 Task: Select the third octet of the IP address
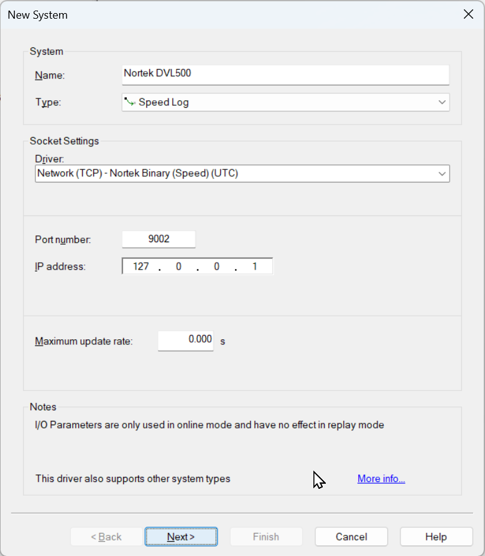pyautogui.click(x=216, y=266)
